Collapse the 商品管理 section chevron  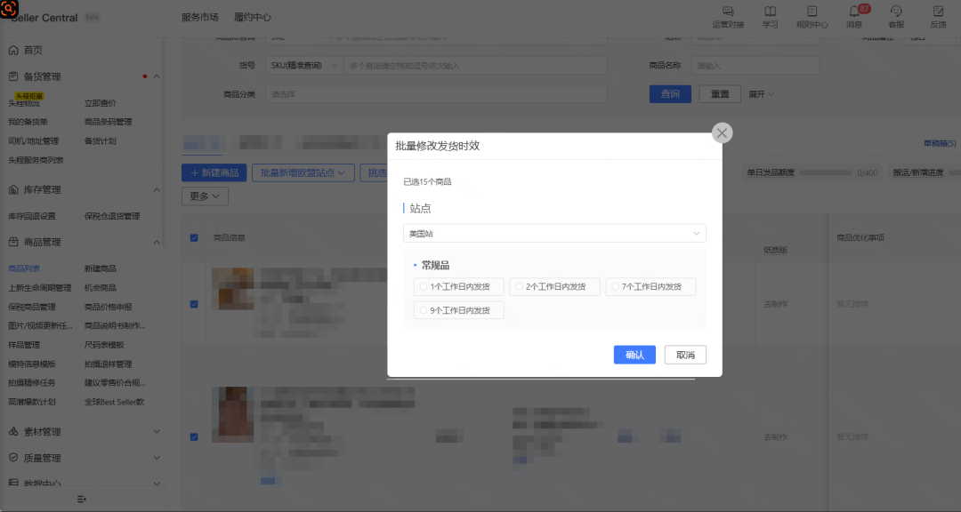coord(157,242)
